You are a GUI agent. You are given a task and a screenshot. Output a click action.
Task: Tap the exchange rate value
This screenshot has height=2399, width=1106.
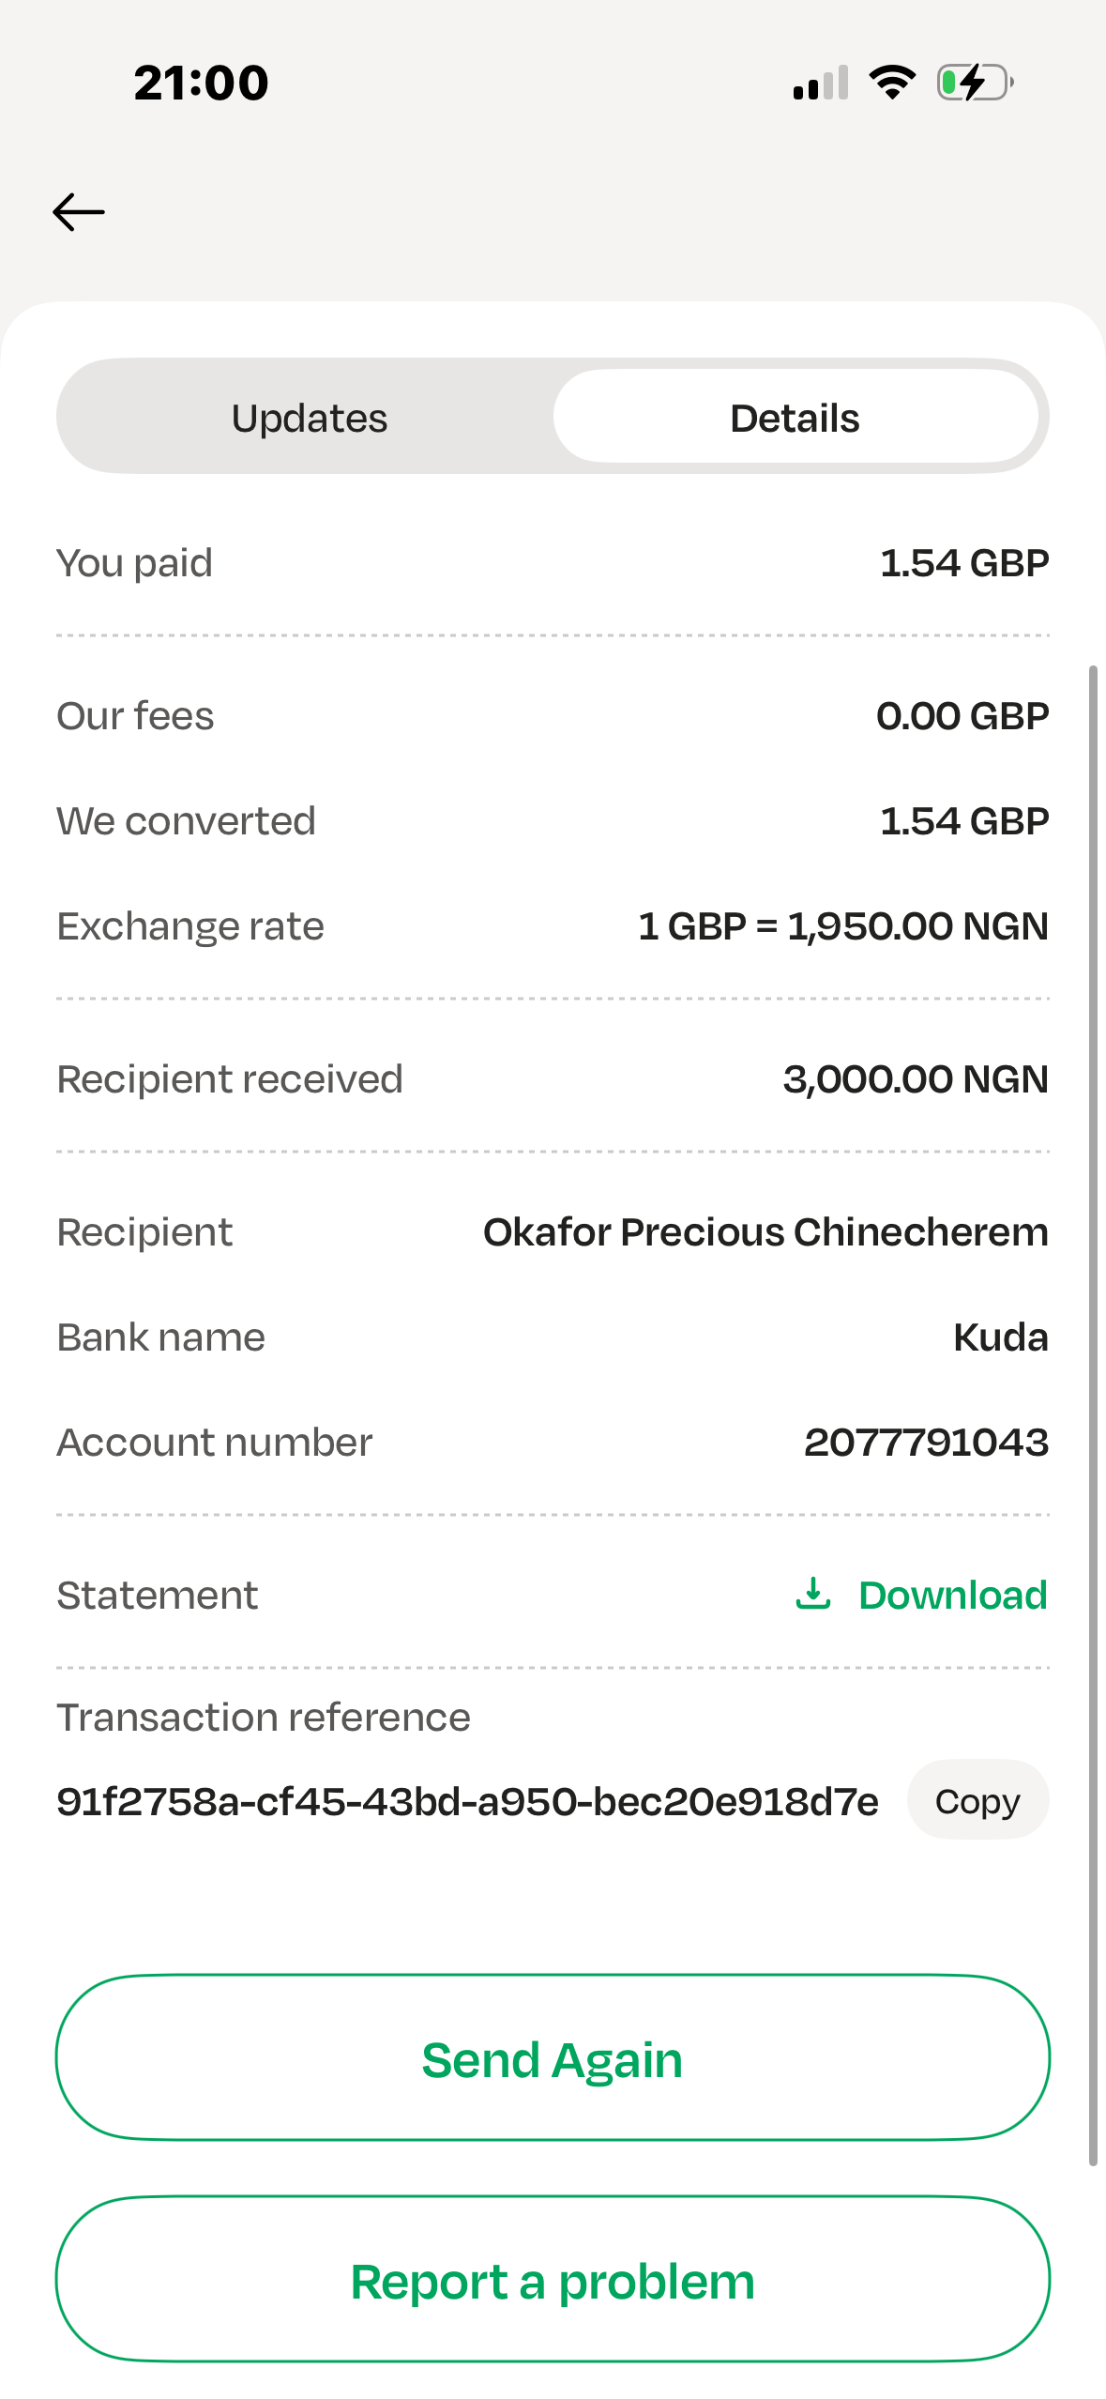[x=842, y=926]
